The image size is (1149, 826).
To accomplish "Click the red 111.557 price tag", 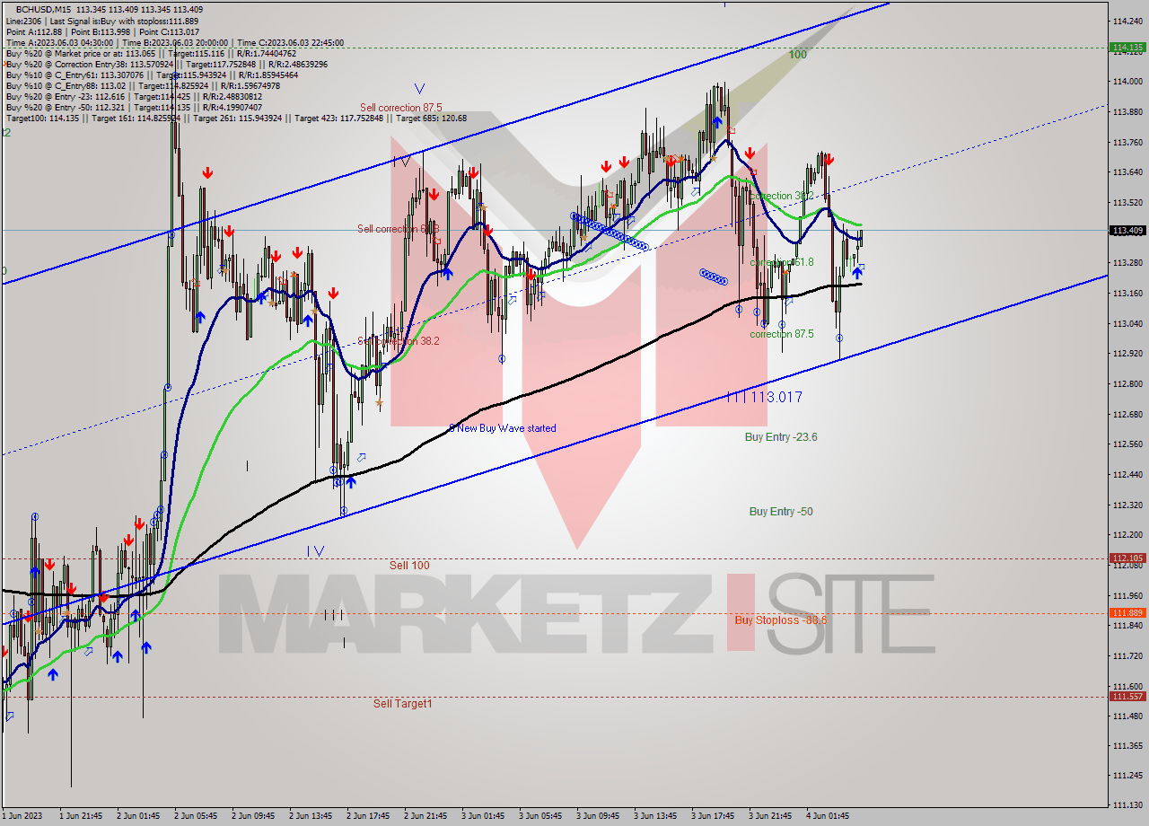I will (1127, 696).
